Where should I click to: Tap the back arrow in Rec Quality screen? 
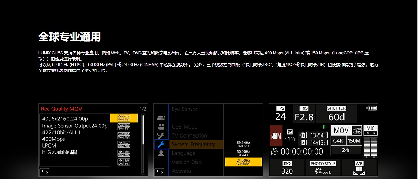[x=44, y=172]
